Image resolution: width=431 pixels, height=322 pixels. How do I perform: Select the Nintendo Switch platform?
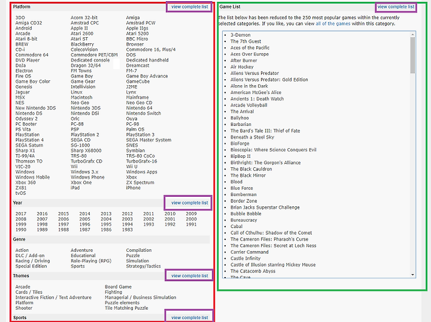click(144, 113)
